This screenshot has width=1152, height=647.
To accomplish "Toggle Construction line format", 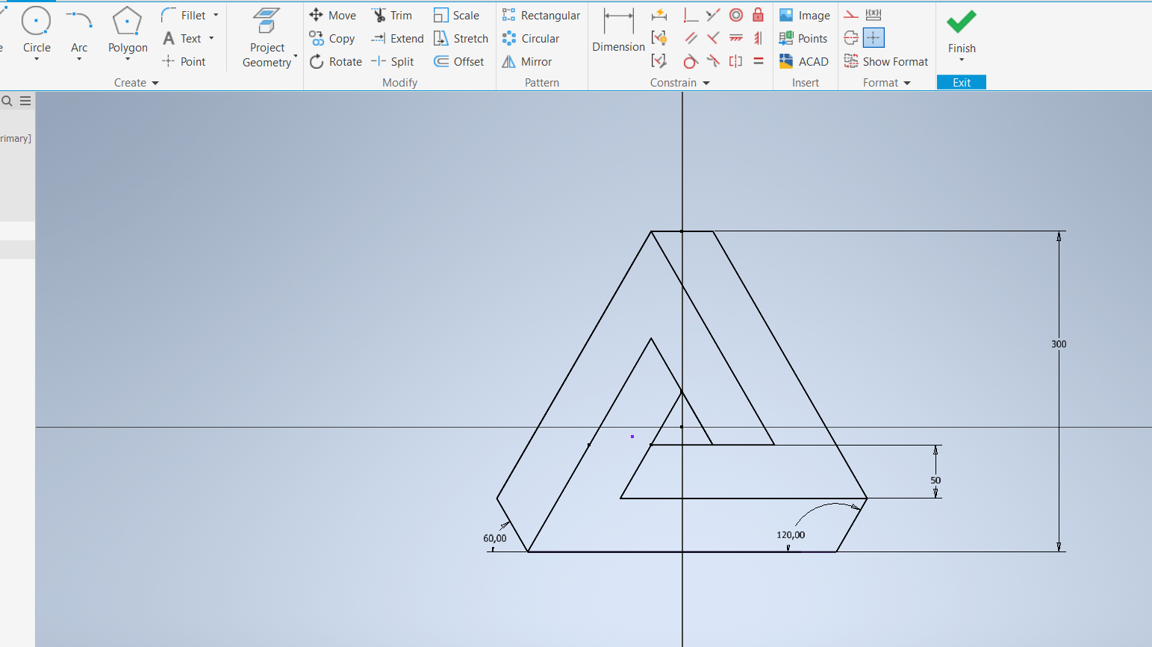I will pyautogui.click(x=851, y=14).
